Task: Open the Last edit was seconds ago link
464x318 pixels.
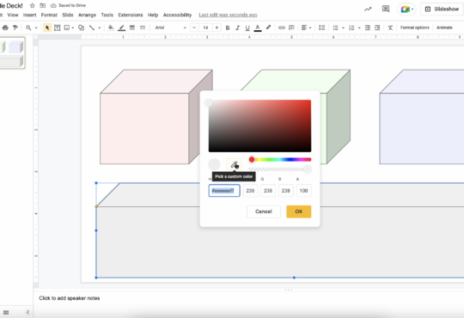Action: [x=228, y=15]
